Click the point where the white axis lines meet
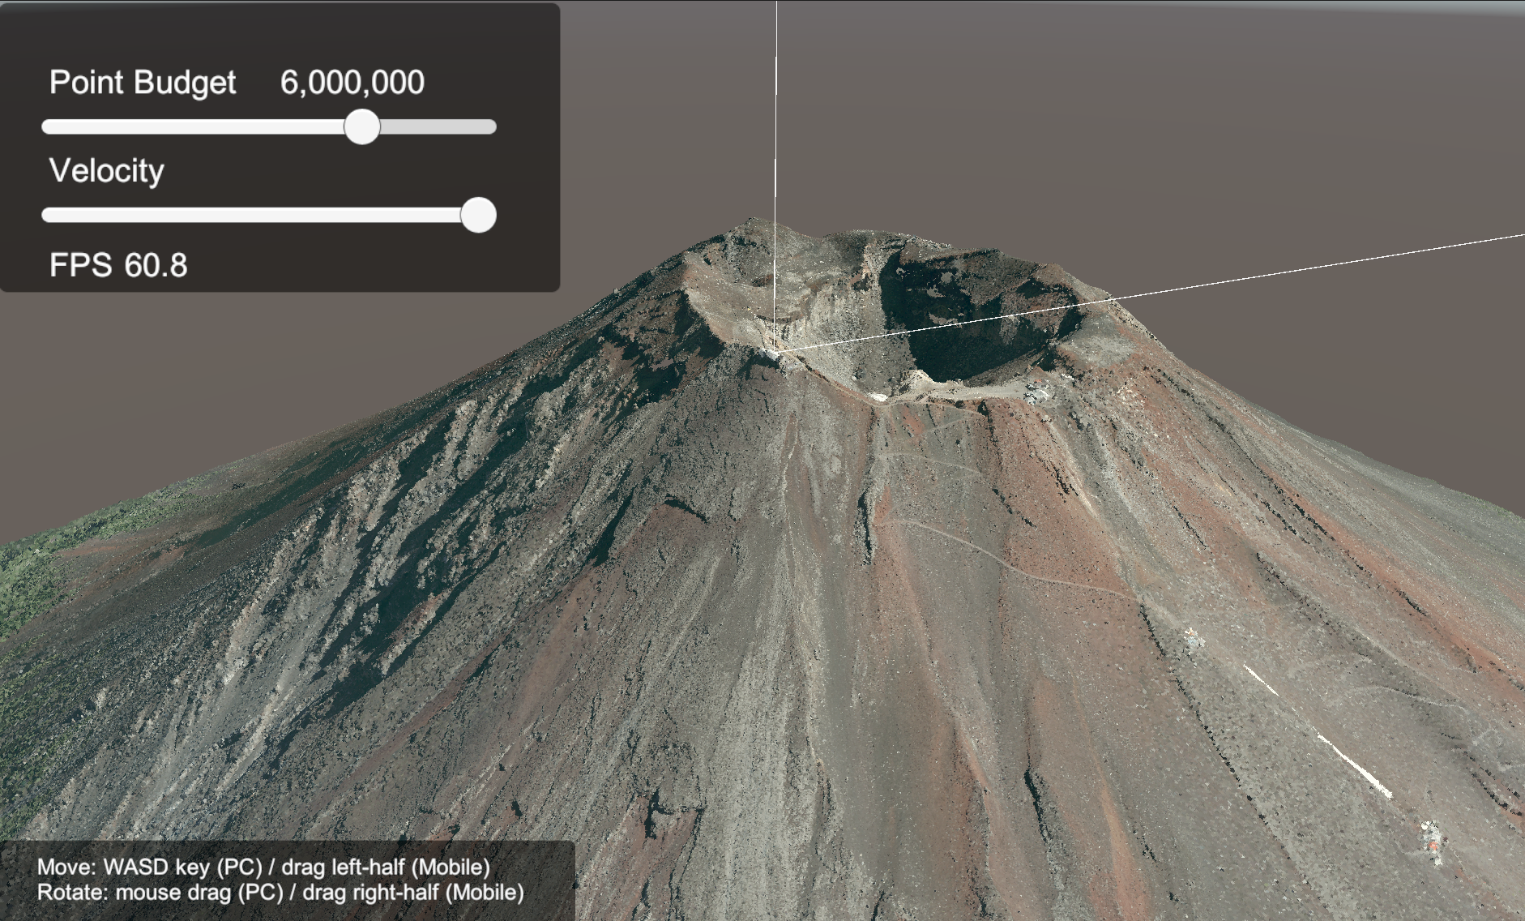Viewport: 1525px width, 921px height. pos(776,351)
